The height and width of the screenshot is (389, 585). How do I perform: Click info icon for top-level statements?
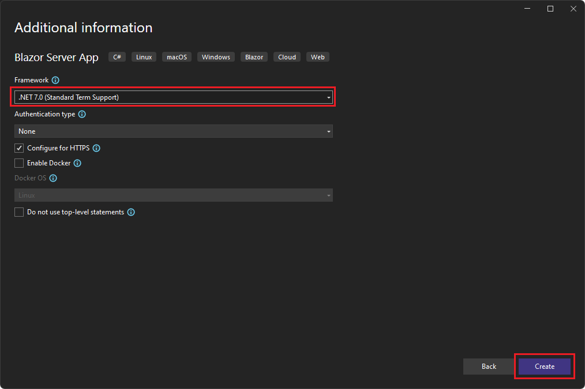pyautogui.click(x=131, y=212)
